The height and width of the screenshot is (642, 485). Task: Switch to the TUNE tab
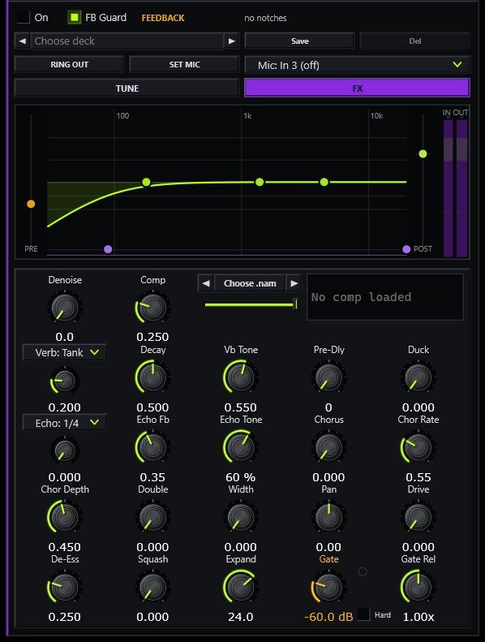click(x=127, y=88)
